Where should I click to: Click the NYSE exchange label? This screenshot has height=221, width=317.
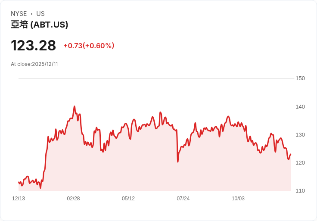19,14
